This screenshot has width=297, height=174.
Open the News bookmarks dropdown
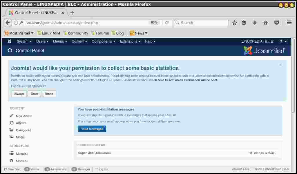[x=138, y=33]
